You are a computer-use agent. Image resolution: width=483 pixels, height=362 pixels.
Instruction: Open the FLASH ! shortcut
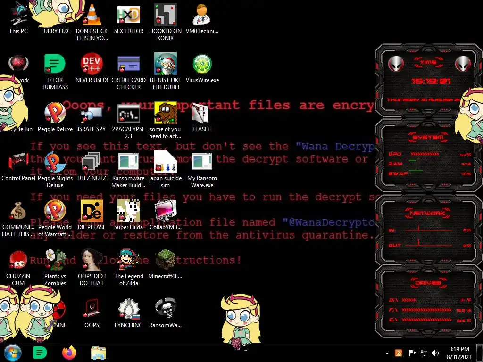202,117
